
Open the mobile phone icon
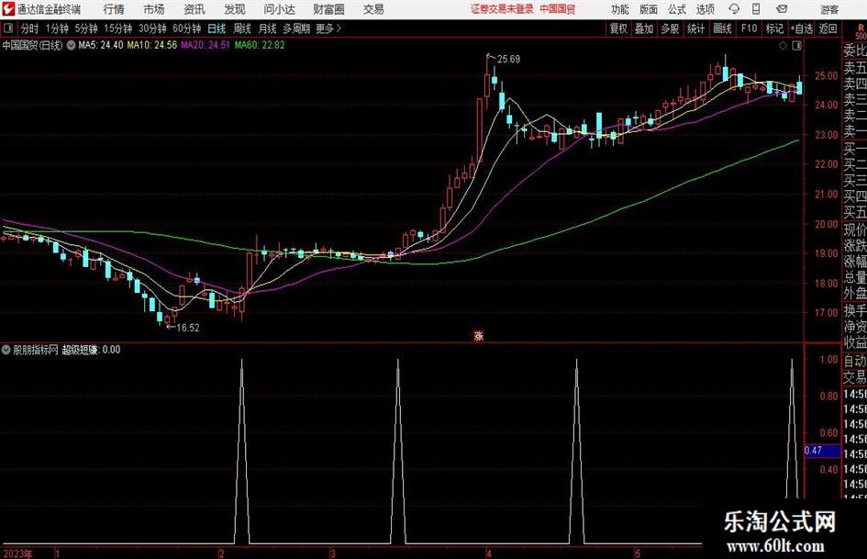756,9
